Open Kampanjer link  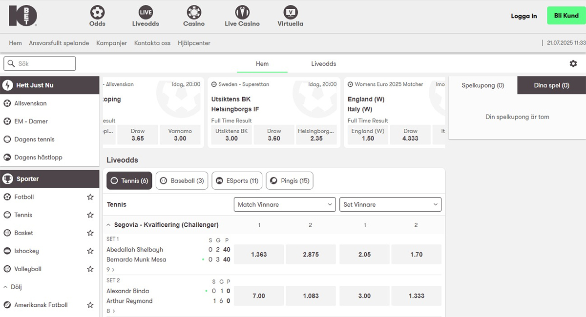click(x=112, y=43)
